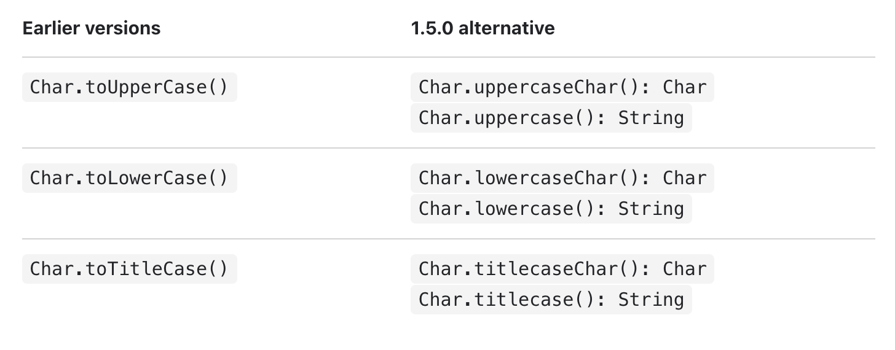The width and height of the screenshot is (895, 350).
Task: Click the String return type after titlecase()
Action: click(651, 300)
